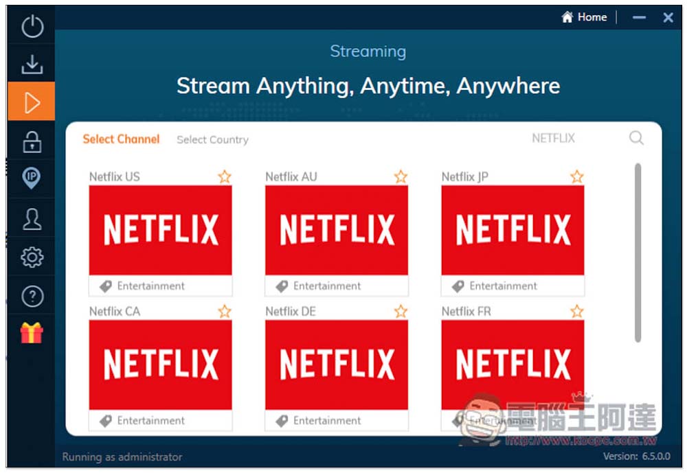Screen dimensions: 687x473
Task: Click the power connect icon in sidebar
Action: pos(32,26)
